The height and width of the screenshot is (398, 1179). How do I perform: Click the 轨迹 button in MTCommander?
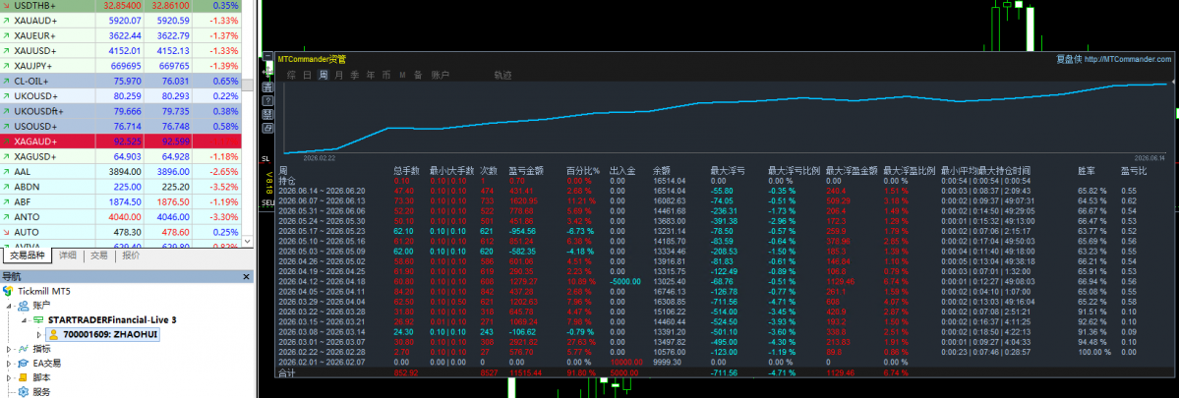click(x=502, y=75)
